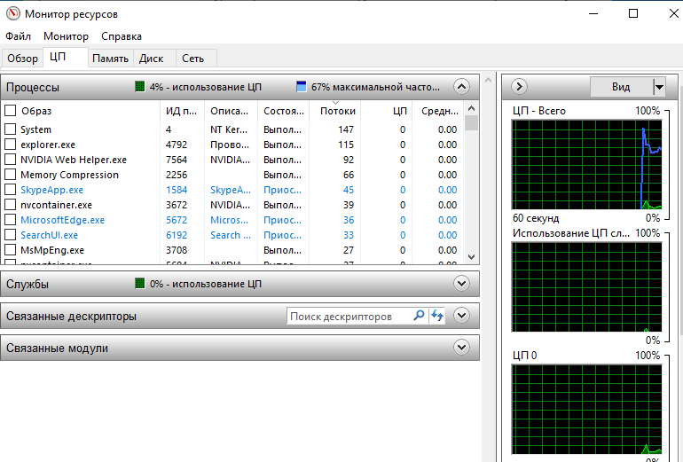Open the Вид dropdown arrow
The image size is (683, 462).
click(x=659, y=87)
